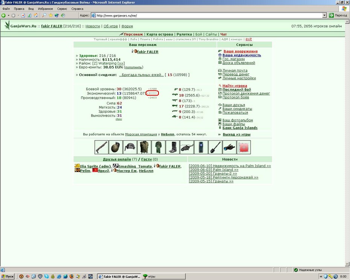This screenshot has width=350, height=280.
Task: Select the armored vest equipment icon
Action: point(144,147)
